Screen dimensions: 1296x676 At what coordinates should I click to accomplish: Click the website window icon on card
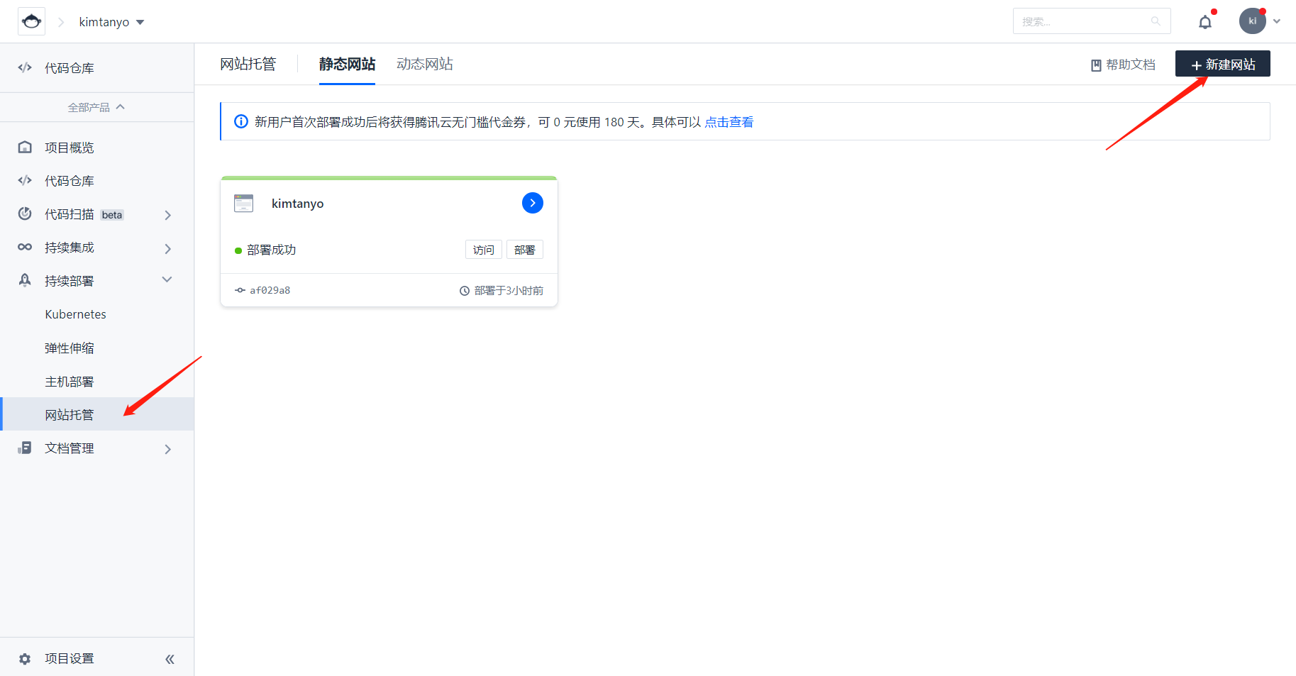pyautogui.click(x=243, y=203)
